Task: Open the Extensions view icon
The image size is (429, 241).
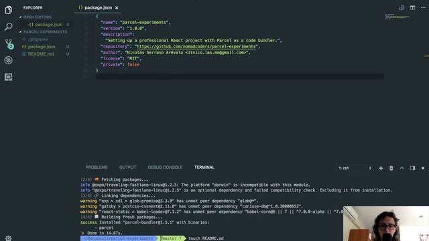Action: [x=9, y=77]
